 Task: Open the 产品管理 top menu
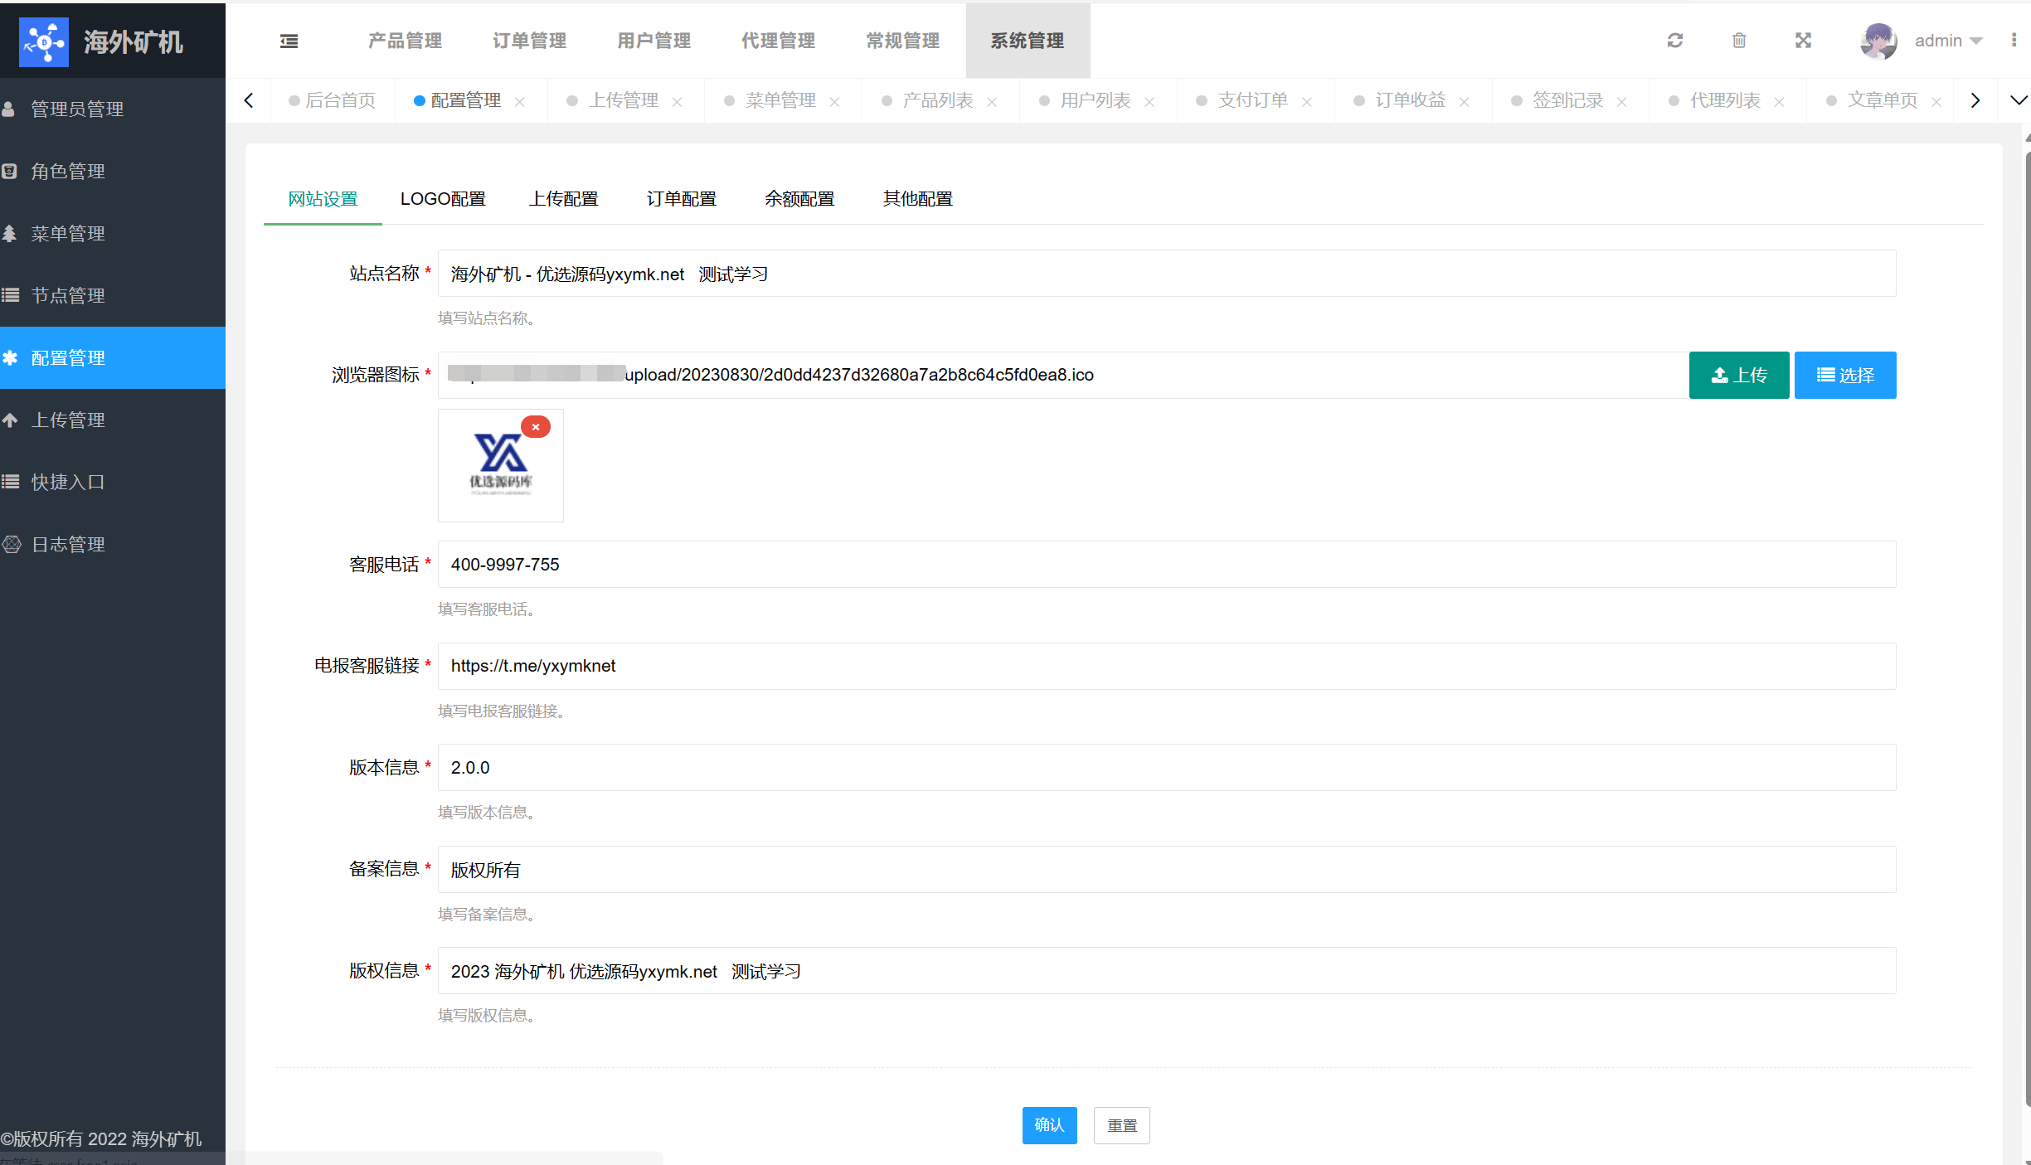pyautogui.click(x=406, y=41)
